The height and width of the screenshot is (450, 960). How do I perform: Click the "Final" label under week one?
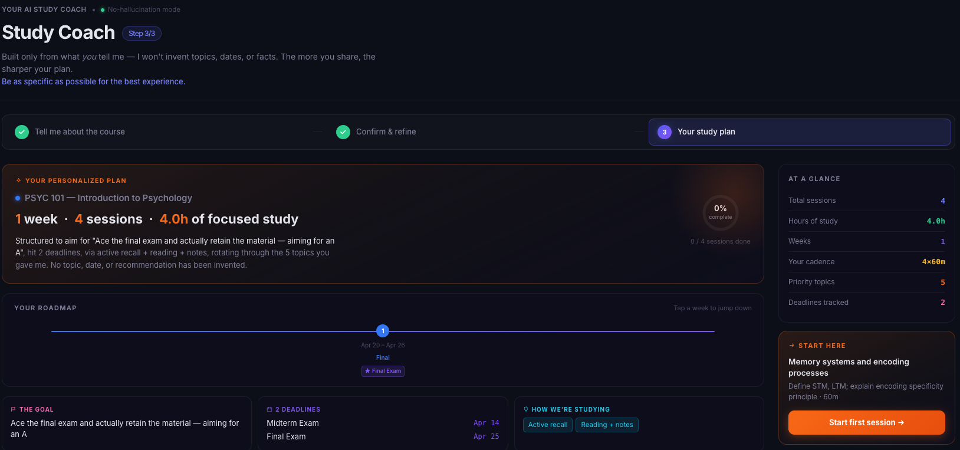coord(383,357)
